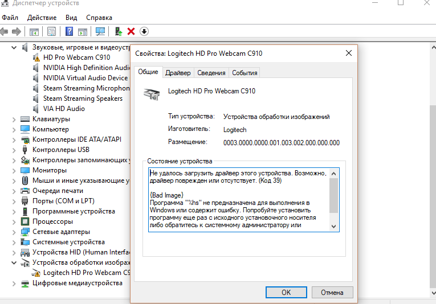Switch to the События tab
Image resolution: width=436 pixels, height=304 pixels.
tap(245, 73)
